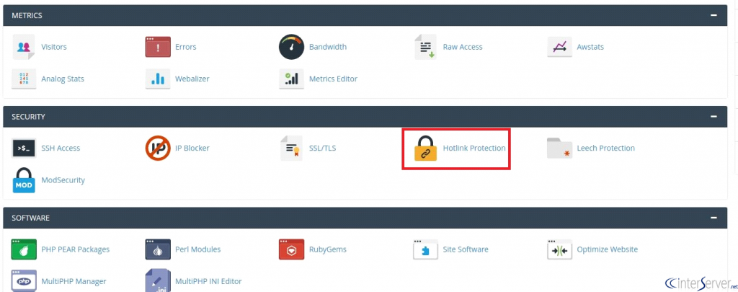Open the Leech Protection folder icon
The height and width of the screenshot is (292, 738).
tap(559, 148)
